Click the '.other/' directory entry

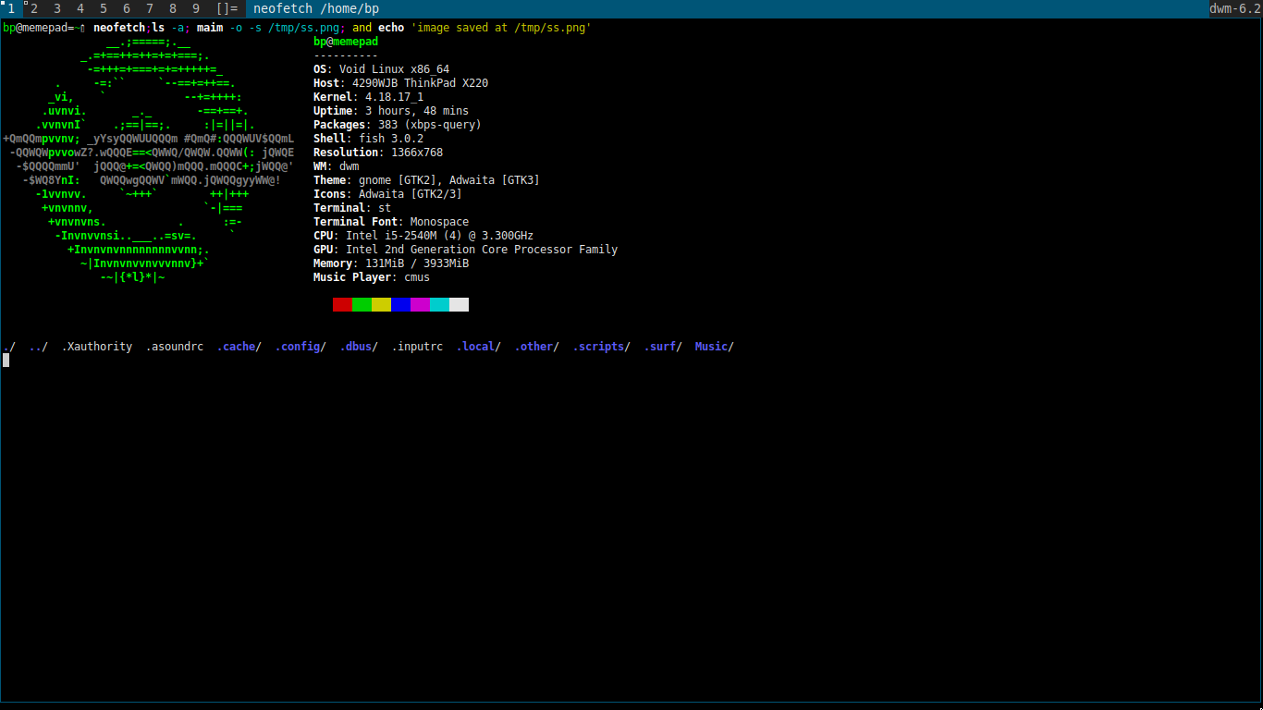(537, 347)
